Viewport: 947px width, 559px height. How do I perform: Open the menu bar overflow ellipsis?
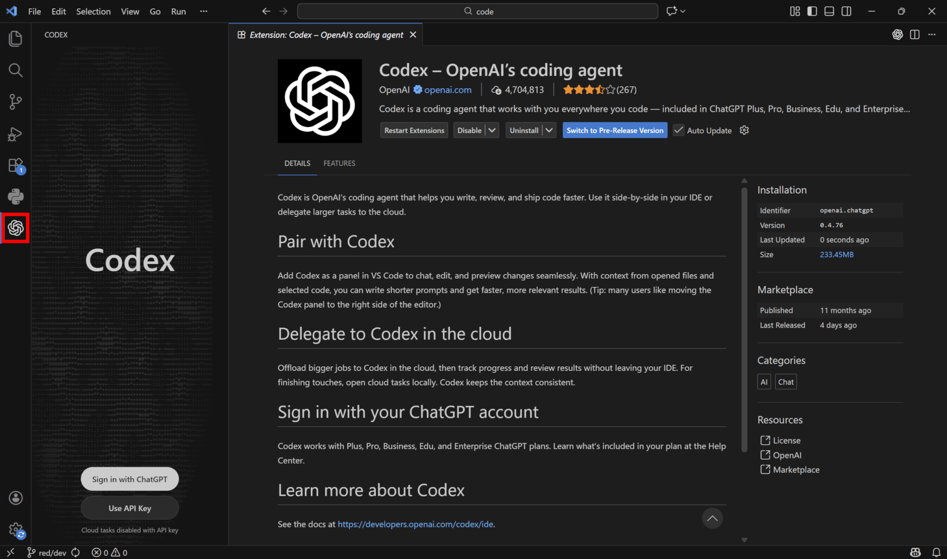point(203,11)
